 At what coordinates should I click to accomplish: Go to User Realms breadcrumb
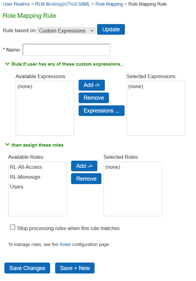[x=16, y=4]
